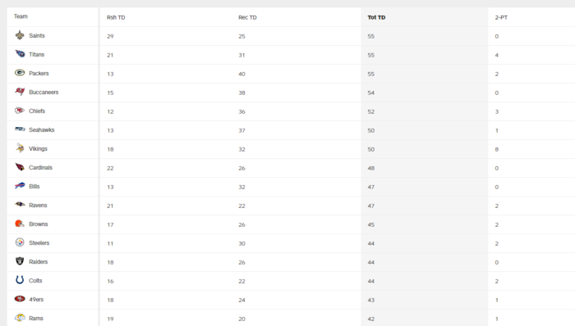Screen dimensions: 575x326
Task: Click the Cardinals team logo
Action: [x=20, y=167]
